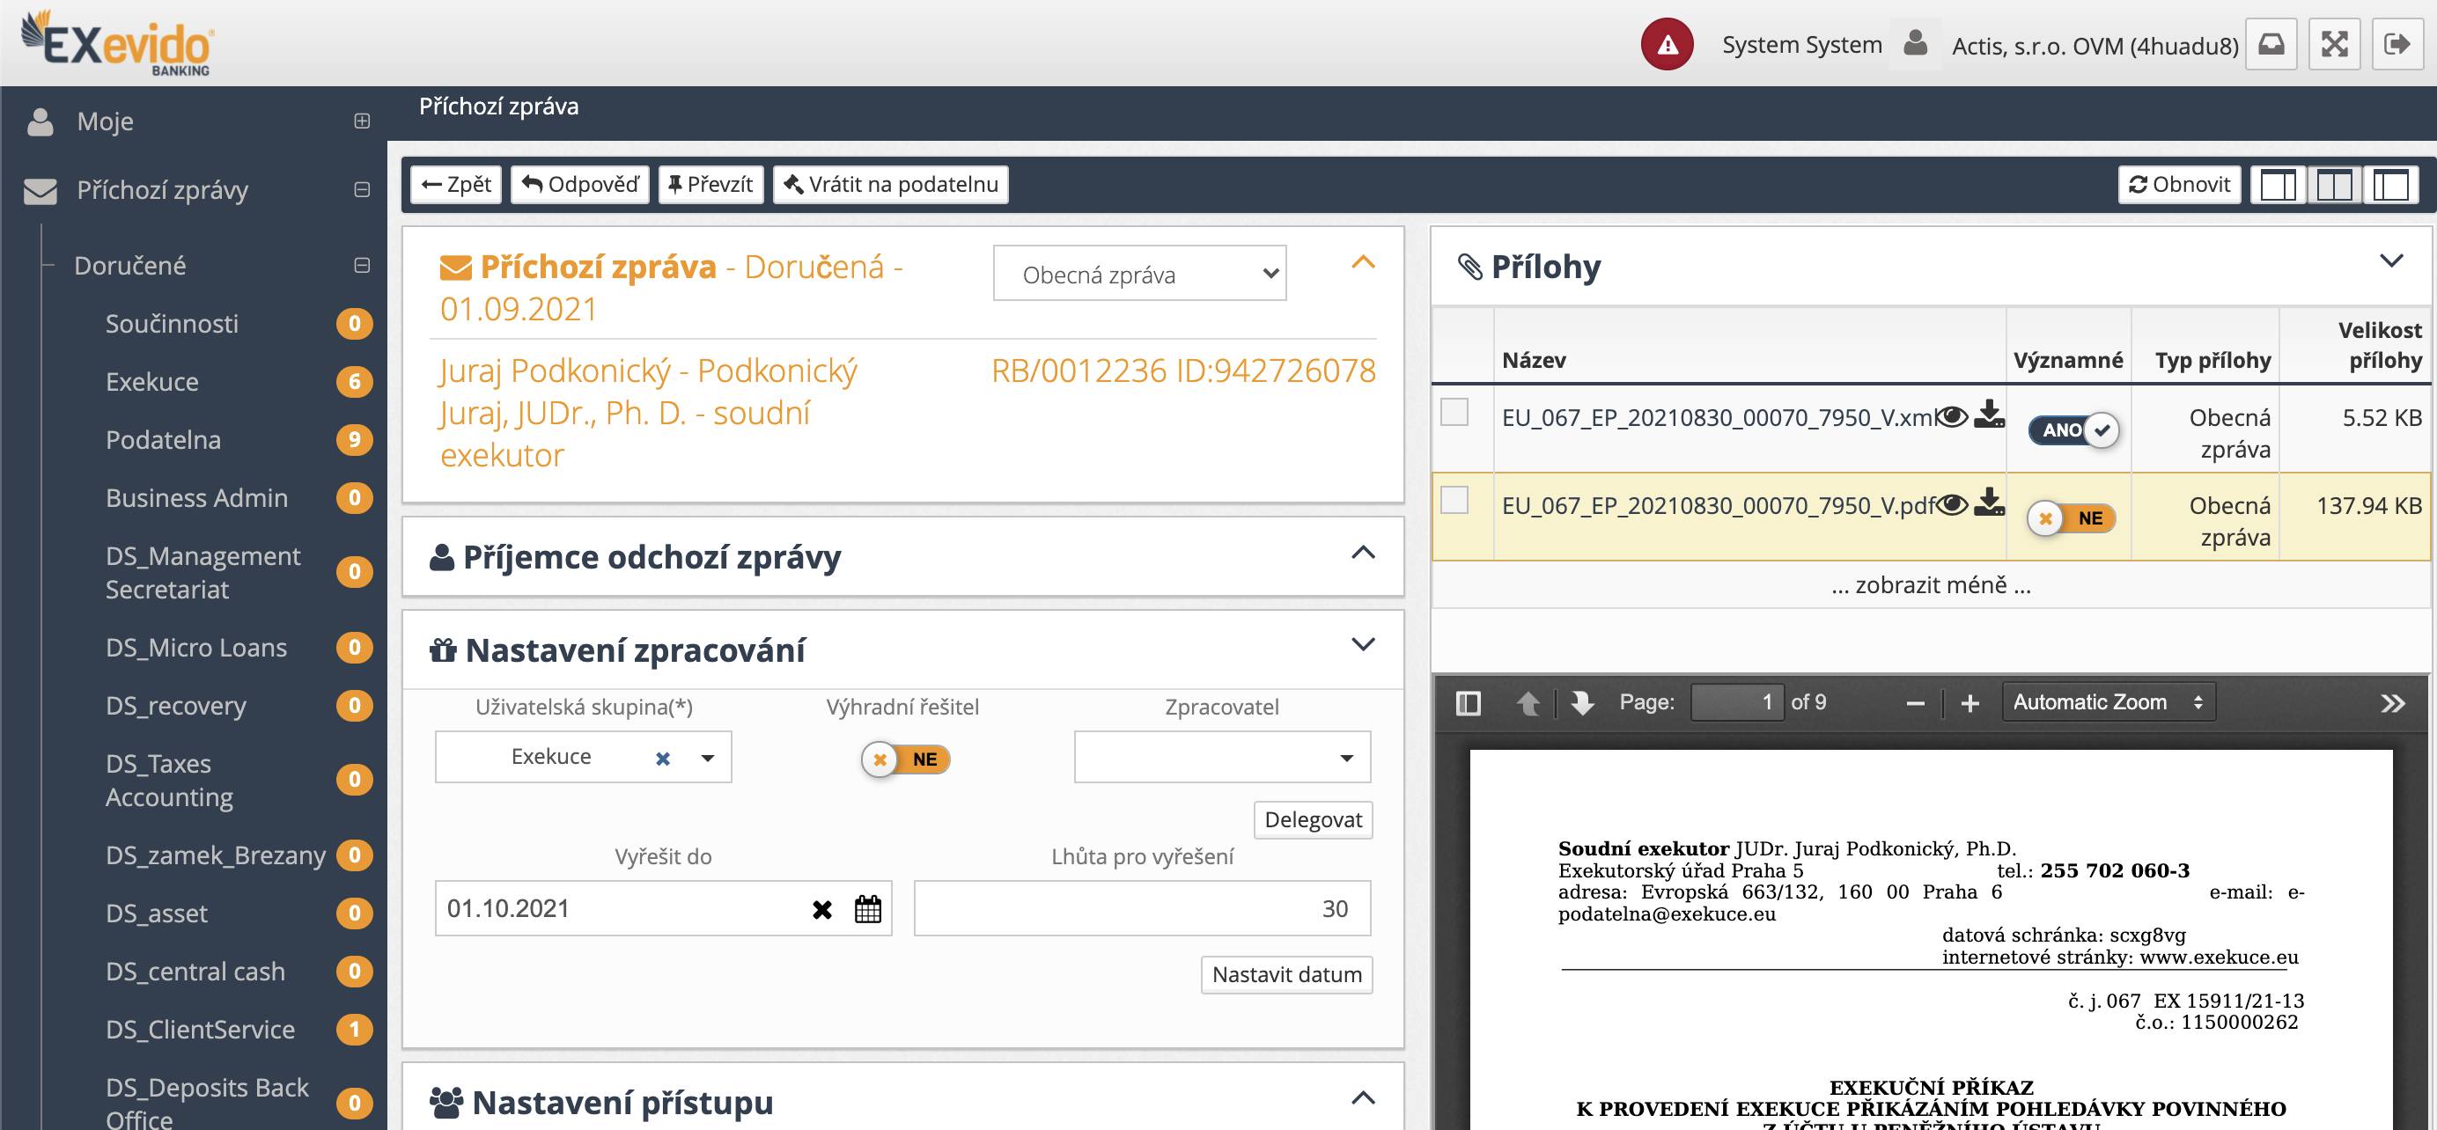The height and width of the screenshot is (1130, 2437).
Task: Open the user profile icon next to System System
Action: coord(1916,43)
